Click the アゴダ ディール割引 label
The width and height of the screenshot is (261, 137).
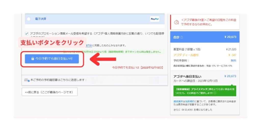[186, 55]
